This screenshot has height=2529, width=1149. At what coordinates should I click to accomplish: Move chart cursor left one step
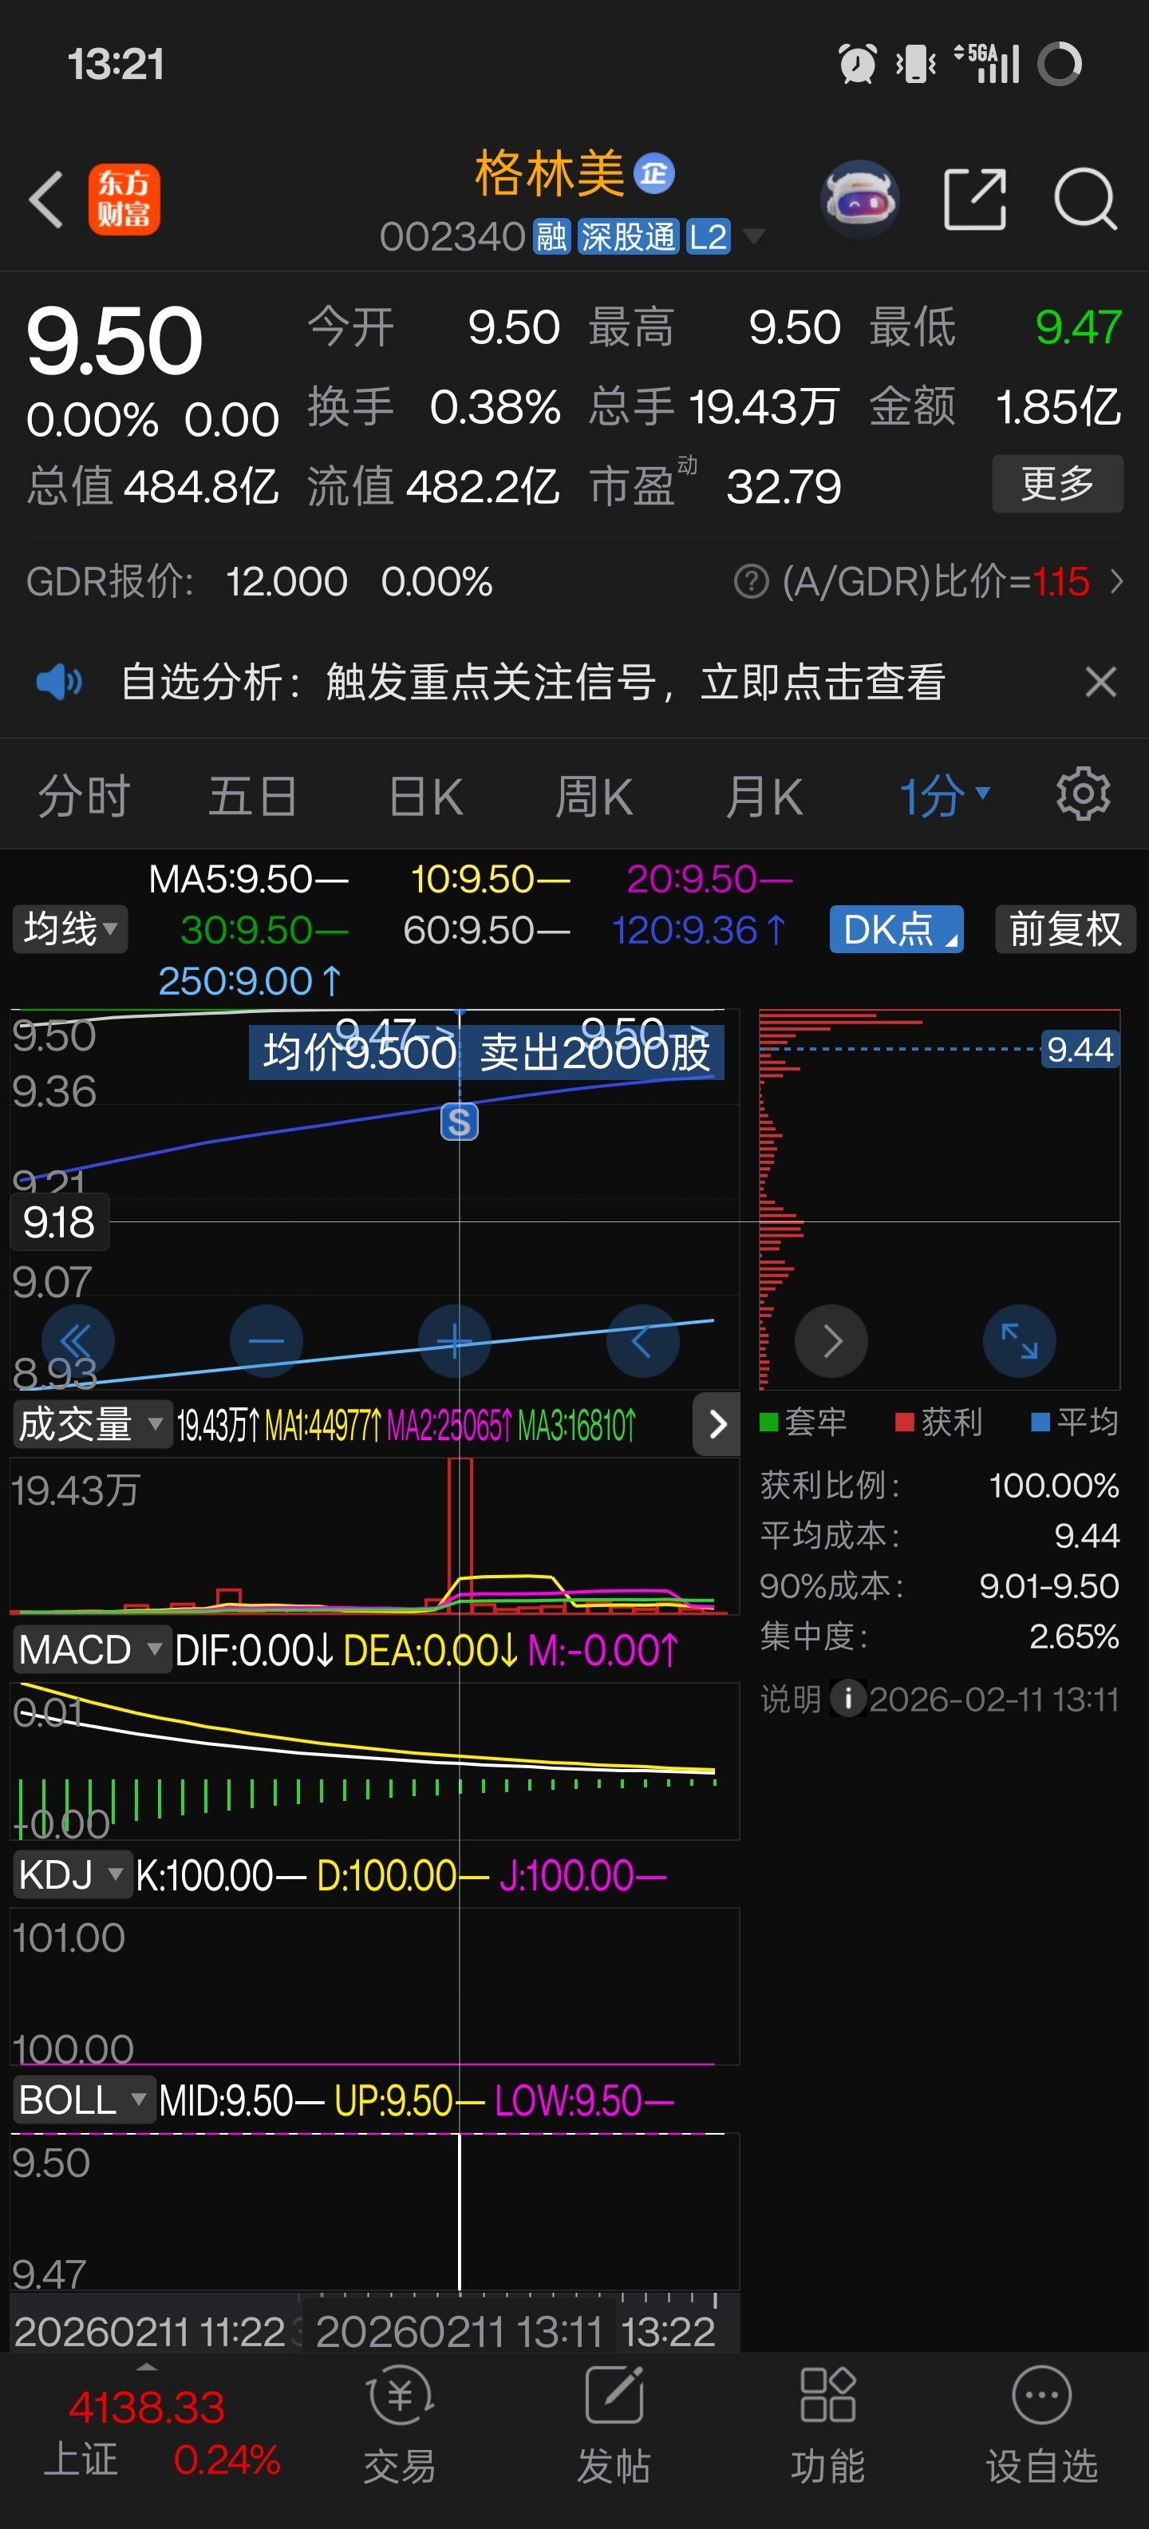(x=642, y=1340)
